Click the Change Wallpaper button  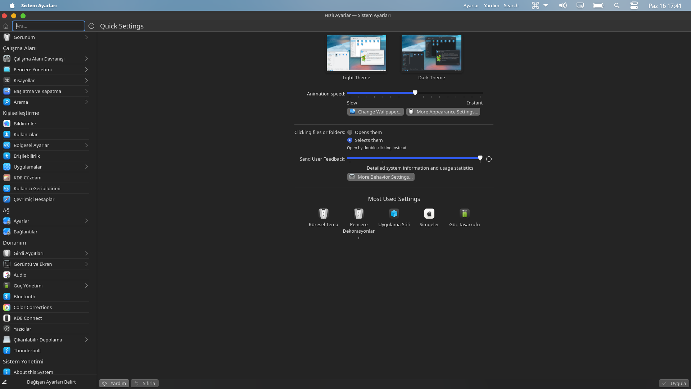(375, 112)
